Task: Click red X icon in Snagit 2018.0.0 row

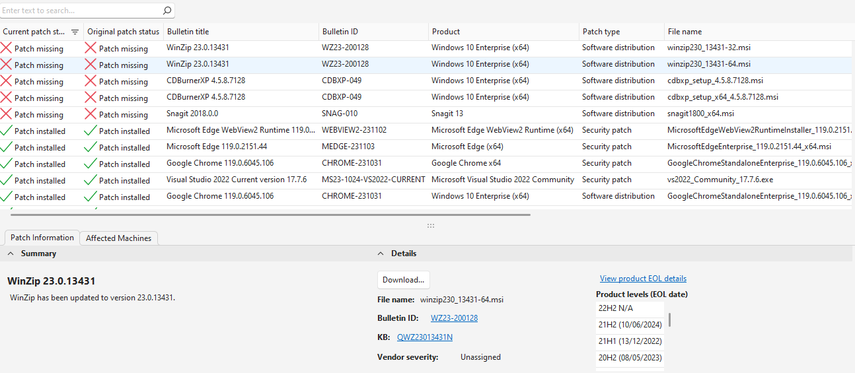Action: [7, 114]
